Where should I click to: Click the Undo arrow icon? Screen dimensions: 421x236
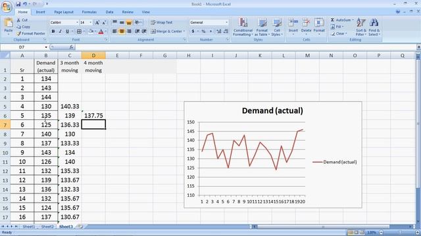(x=25, y=4)
